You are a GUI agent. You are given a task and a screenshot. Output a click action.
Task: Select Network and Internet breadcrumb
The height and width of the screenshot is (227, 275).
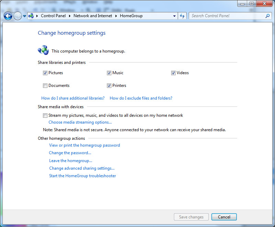[x=93, y=16]
